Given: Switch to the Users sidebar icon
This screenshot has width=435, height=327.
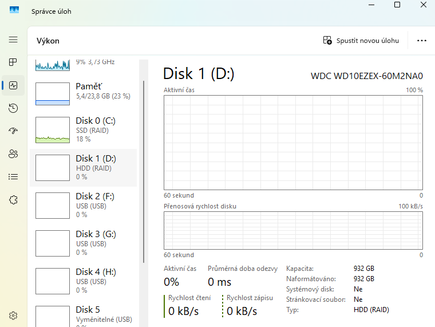Looking at the screenshot, I should click(13, 154).
